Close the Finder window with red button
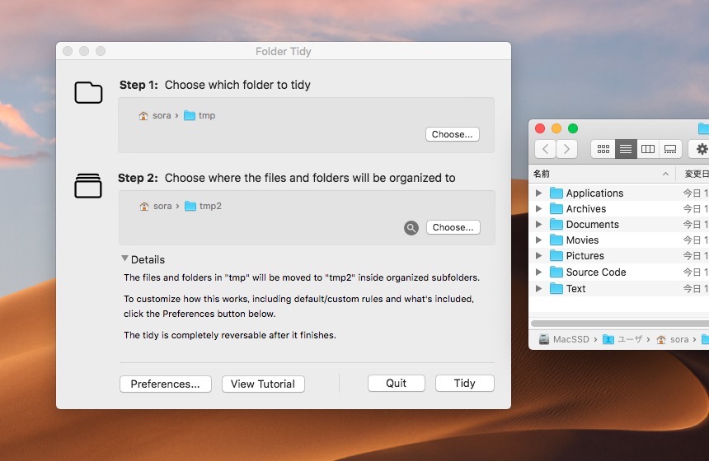The image size is (709, 461). [540, 128]
